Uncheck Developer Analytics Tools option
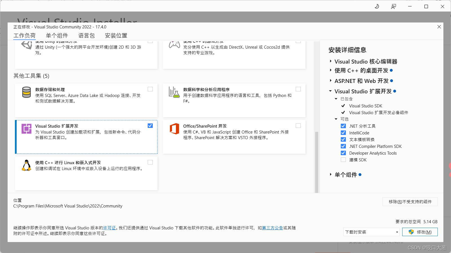451x253 pixels. (x=343, y=153)
